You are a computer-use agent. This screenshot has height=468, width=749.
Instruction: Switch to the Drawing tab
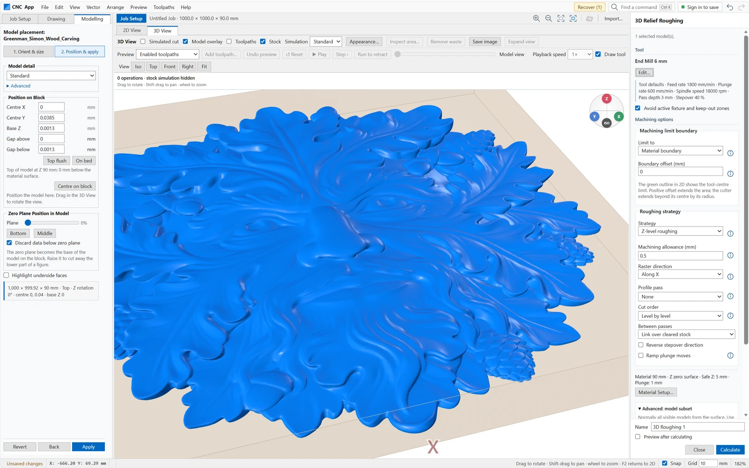[x=56, y=19]
